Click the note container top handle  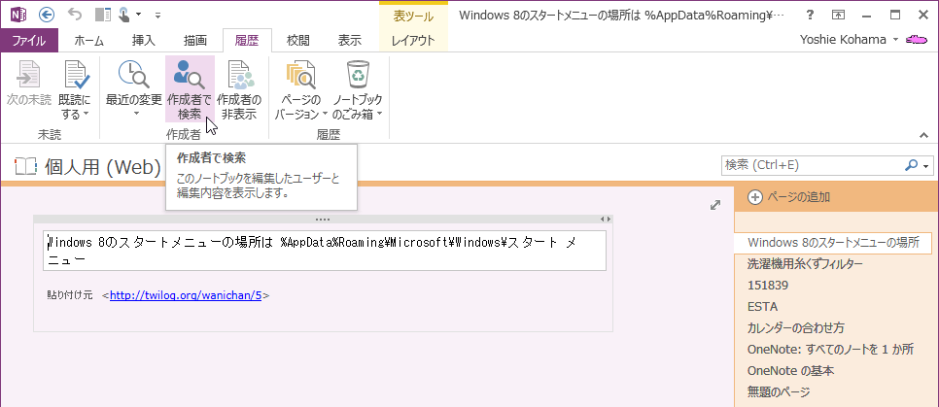pos(323,220)
